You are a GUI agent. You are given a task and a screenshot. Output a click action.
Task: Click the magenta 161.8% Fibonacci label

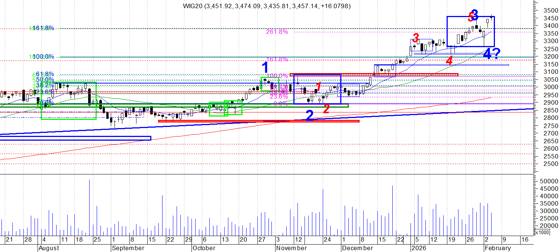[277, 59]
